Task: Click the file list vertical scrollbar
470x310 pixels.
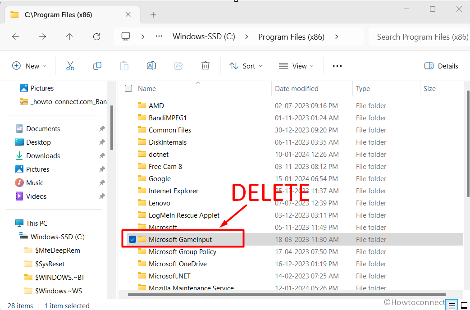Action: (x=468, y=144)
